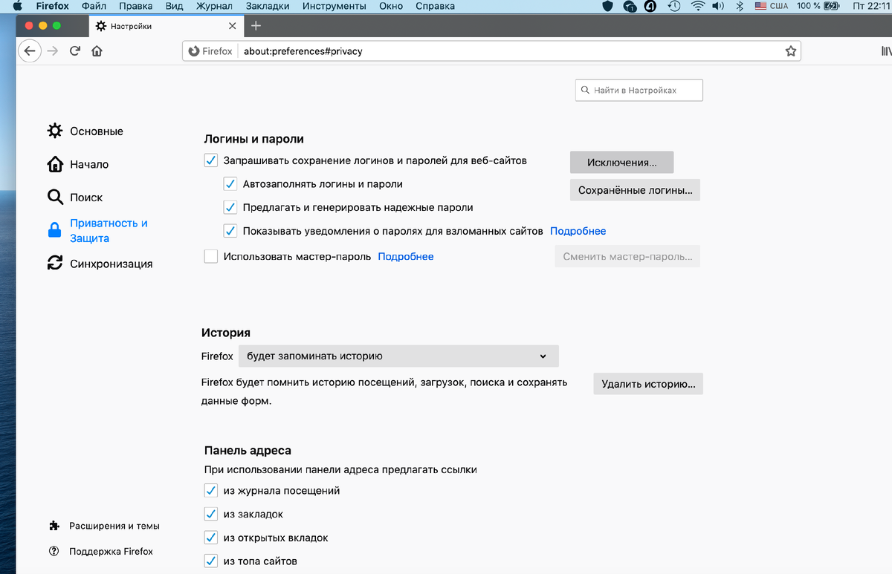This screenshot has height=574, width=892.
Task: Click the forward navigation arrow
Action: tap(52, 51)
